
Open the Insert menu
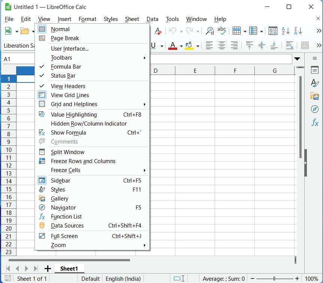pyautogui.click(x=64, y=19)
